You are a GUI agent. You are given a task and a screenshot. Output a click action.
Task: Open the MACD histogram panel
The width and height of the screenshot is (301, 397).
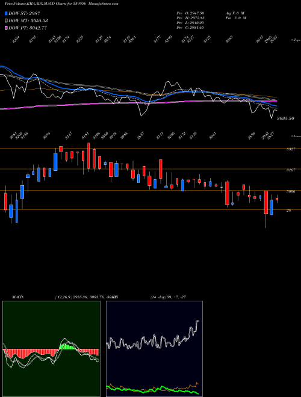point(51,349)
